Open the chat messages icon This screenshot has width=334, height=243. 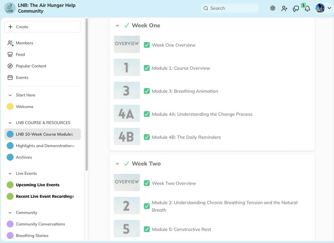296,8
